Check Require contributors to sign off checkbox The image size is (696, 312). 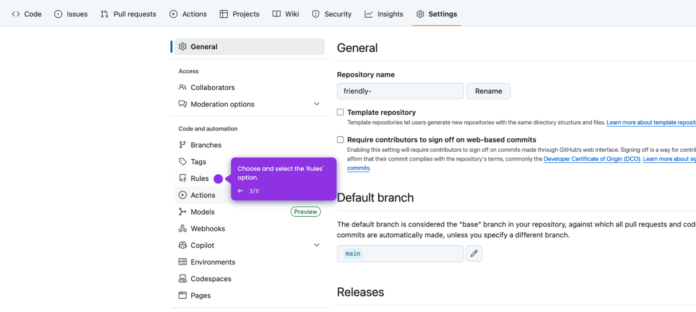pyautogui.click(x=340, y=140)
